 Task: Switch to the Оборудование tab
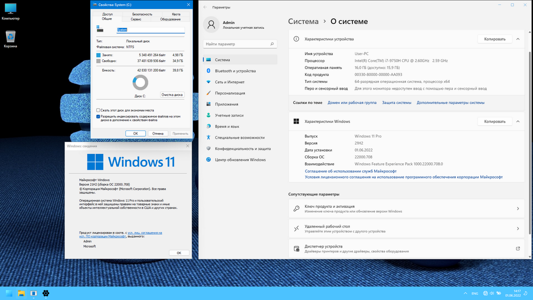(171, 19)
